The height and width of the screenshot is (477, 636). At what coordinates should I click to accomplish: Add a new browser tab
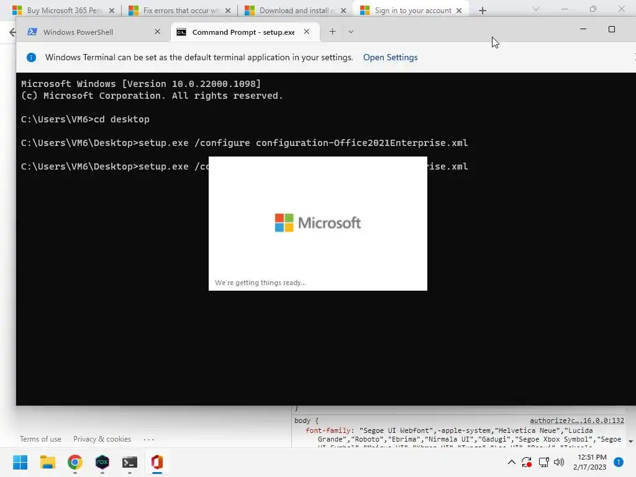point(482,11)
